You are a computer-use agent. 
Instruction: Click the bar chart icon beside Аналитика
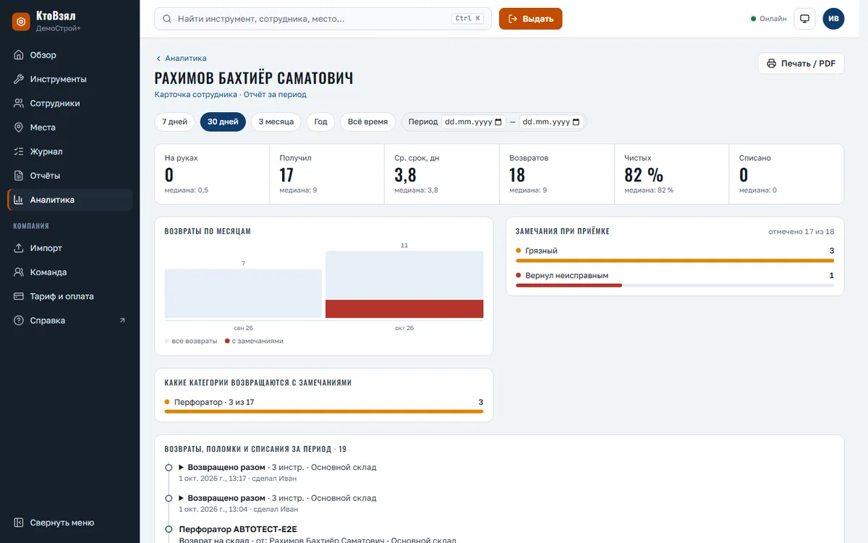coord(19,200)
